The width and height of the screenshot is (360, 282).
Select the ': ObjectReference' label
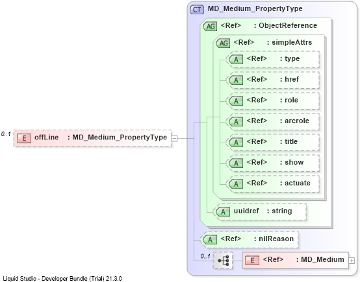[x=285, y=25]
